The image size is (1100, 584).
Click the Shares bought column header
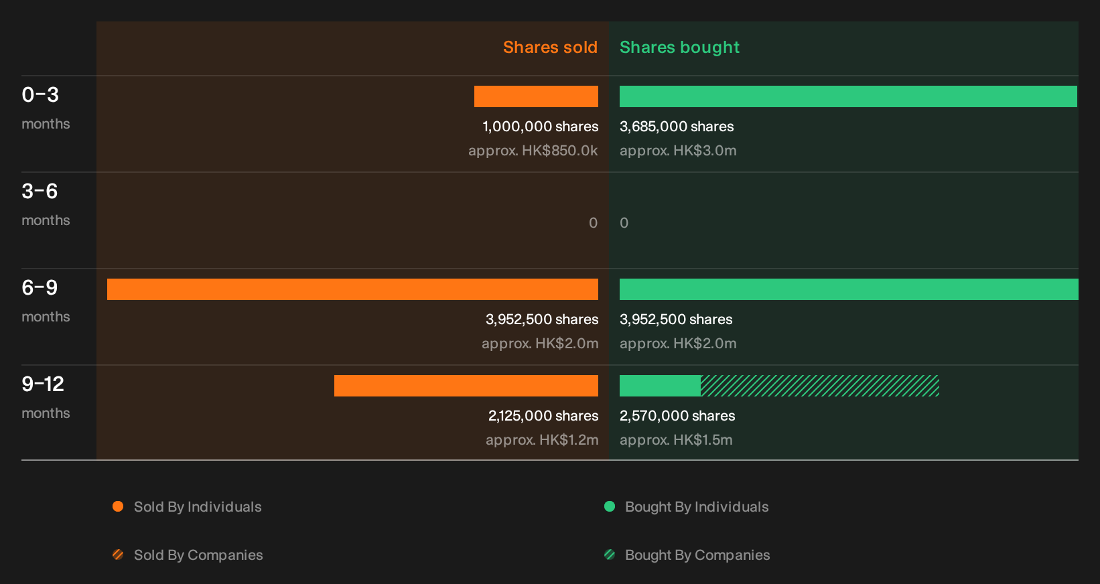[x=679, y=48]
